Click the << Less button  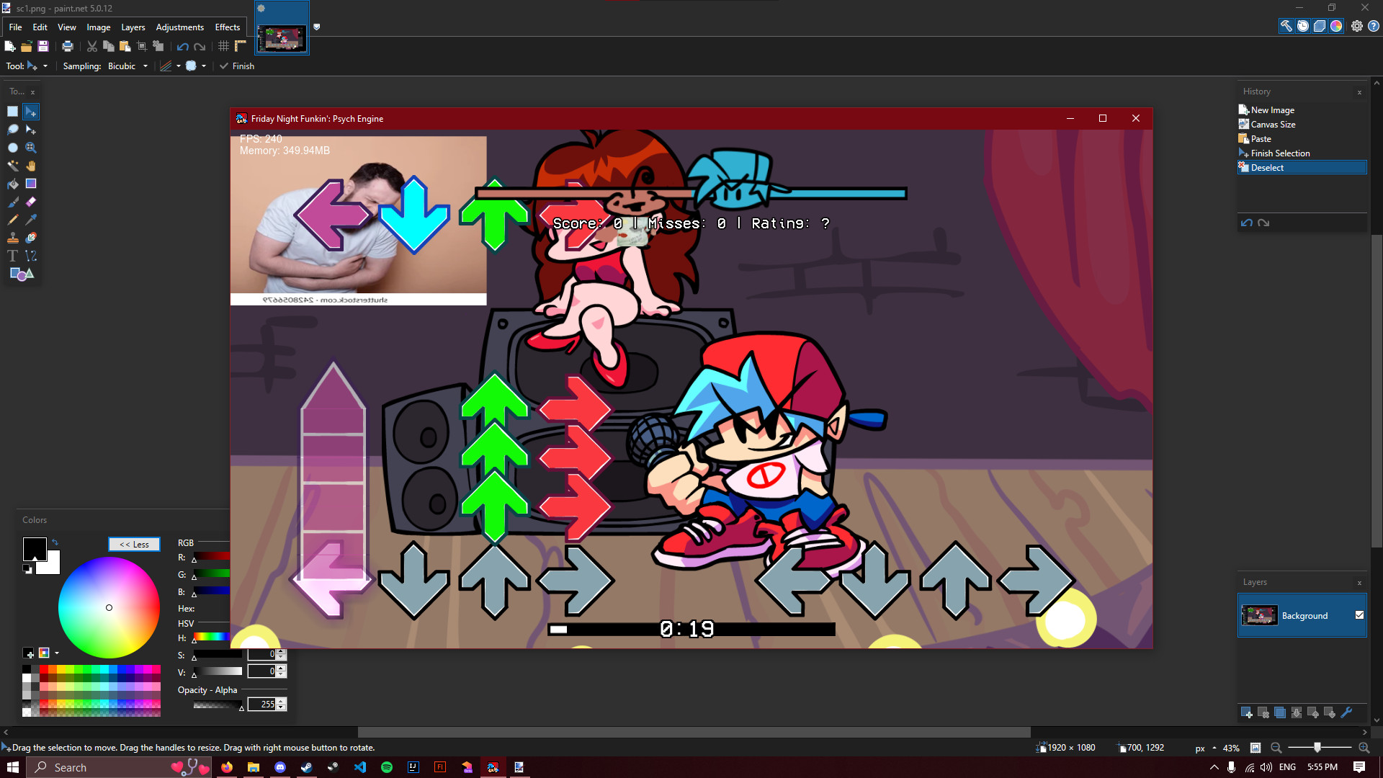click(x=134, y=545)
